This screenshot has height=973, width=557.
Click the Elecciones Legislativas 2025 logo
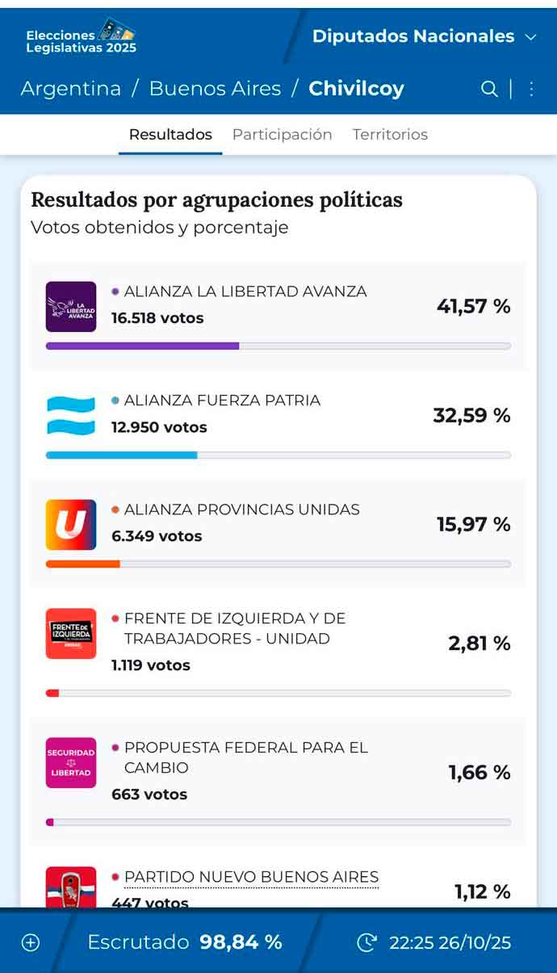click(81, 36)
